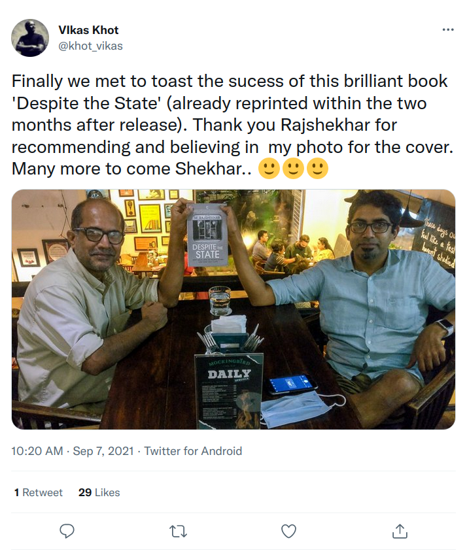Viewport: 467px width, 555px height.
Task: Retweet using the arrows icon
Action: (x=178, y=531)
